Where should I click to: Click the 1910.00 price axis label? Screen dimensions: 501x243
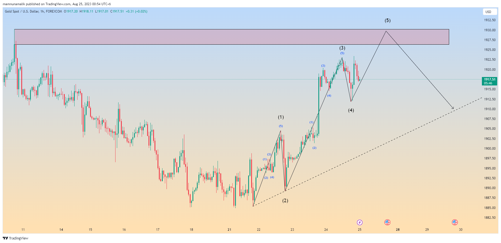pyautogui.click(x=490, y=109)
